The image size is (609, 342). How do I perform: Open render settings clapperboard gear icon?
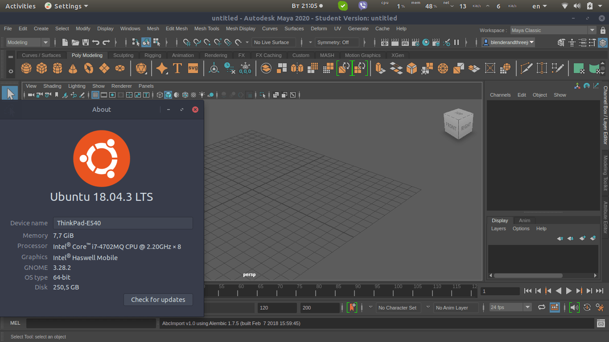pyautogui.click(x=416, y=42)
